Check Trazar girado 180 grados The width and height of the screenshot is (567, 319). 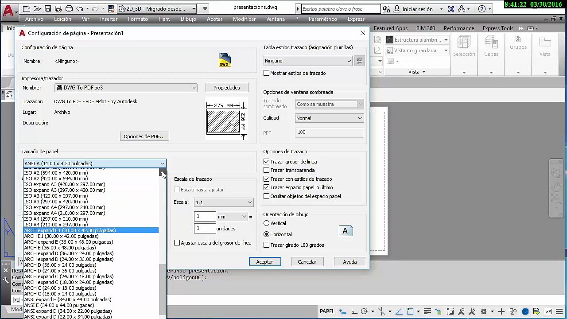[267, 245]
